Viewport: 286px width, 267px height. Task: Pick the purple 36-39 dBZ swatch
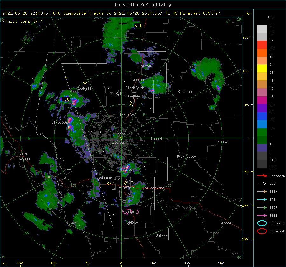(262, 108)
